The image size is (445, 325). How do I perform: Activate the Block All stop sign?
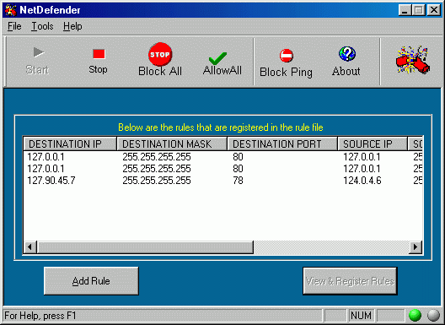pos(160,54)
